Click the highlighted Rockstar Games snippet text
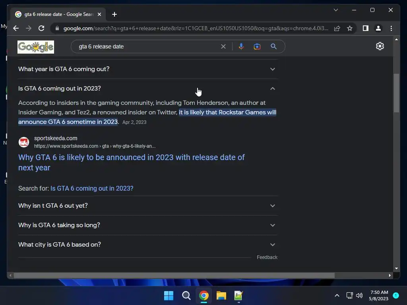The image size is (407, 305). coord(147,117)
